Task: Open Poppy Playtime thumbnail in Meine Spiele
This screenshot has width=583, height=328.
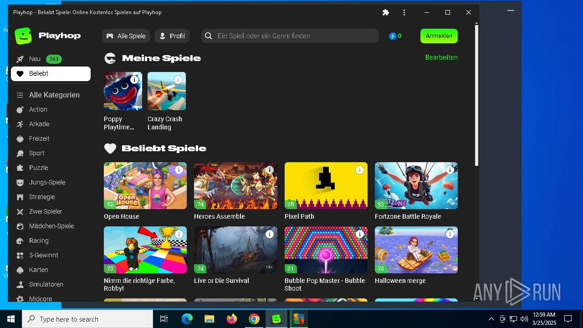Action: 123,91
